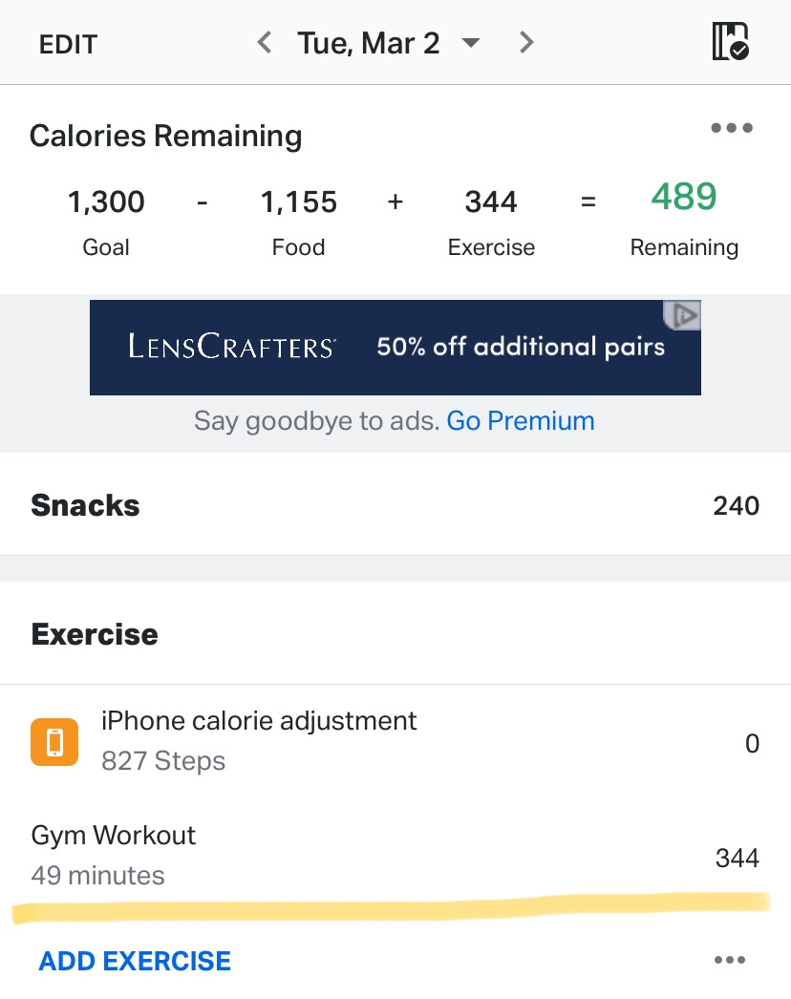Tap the 1,155 Food calories value
The height and width of the screenshot is (999, 791).
298,202
